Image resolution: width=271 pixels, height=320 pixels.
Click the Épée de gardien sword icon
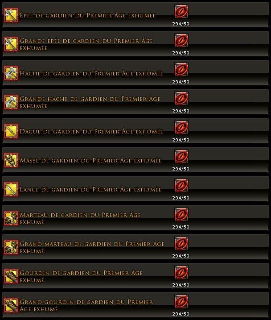point(11,15)
